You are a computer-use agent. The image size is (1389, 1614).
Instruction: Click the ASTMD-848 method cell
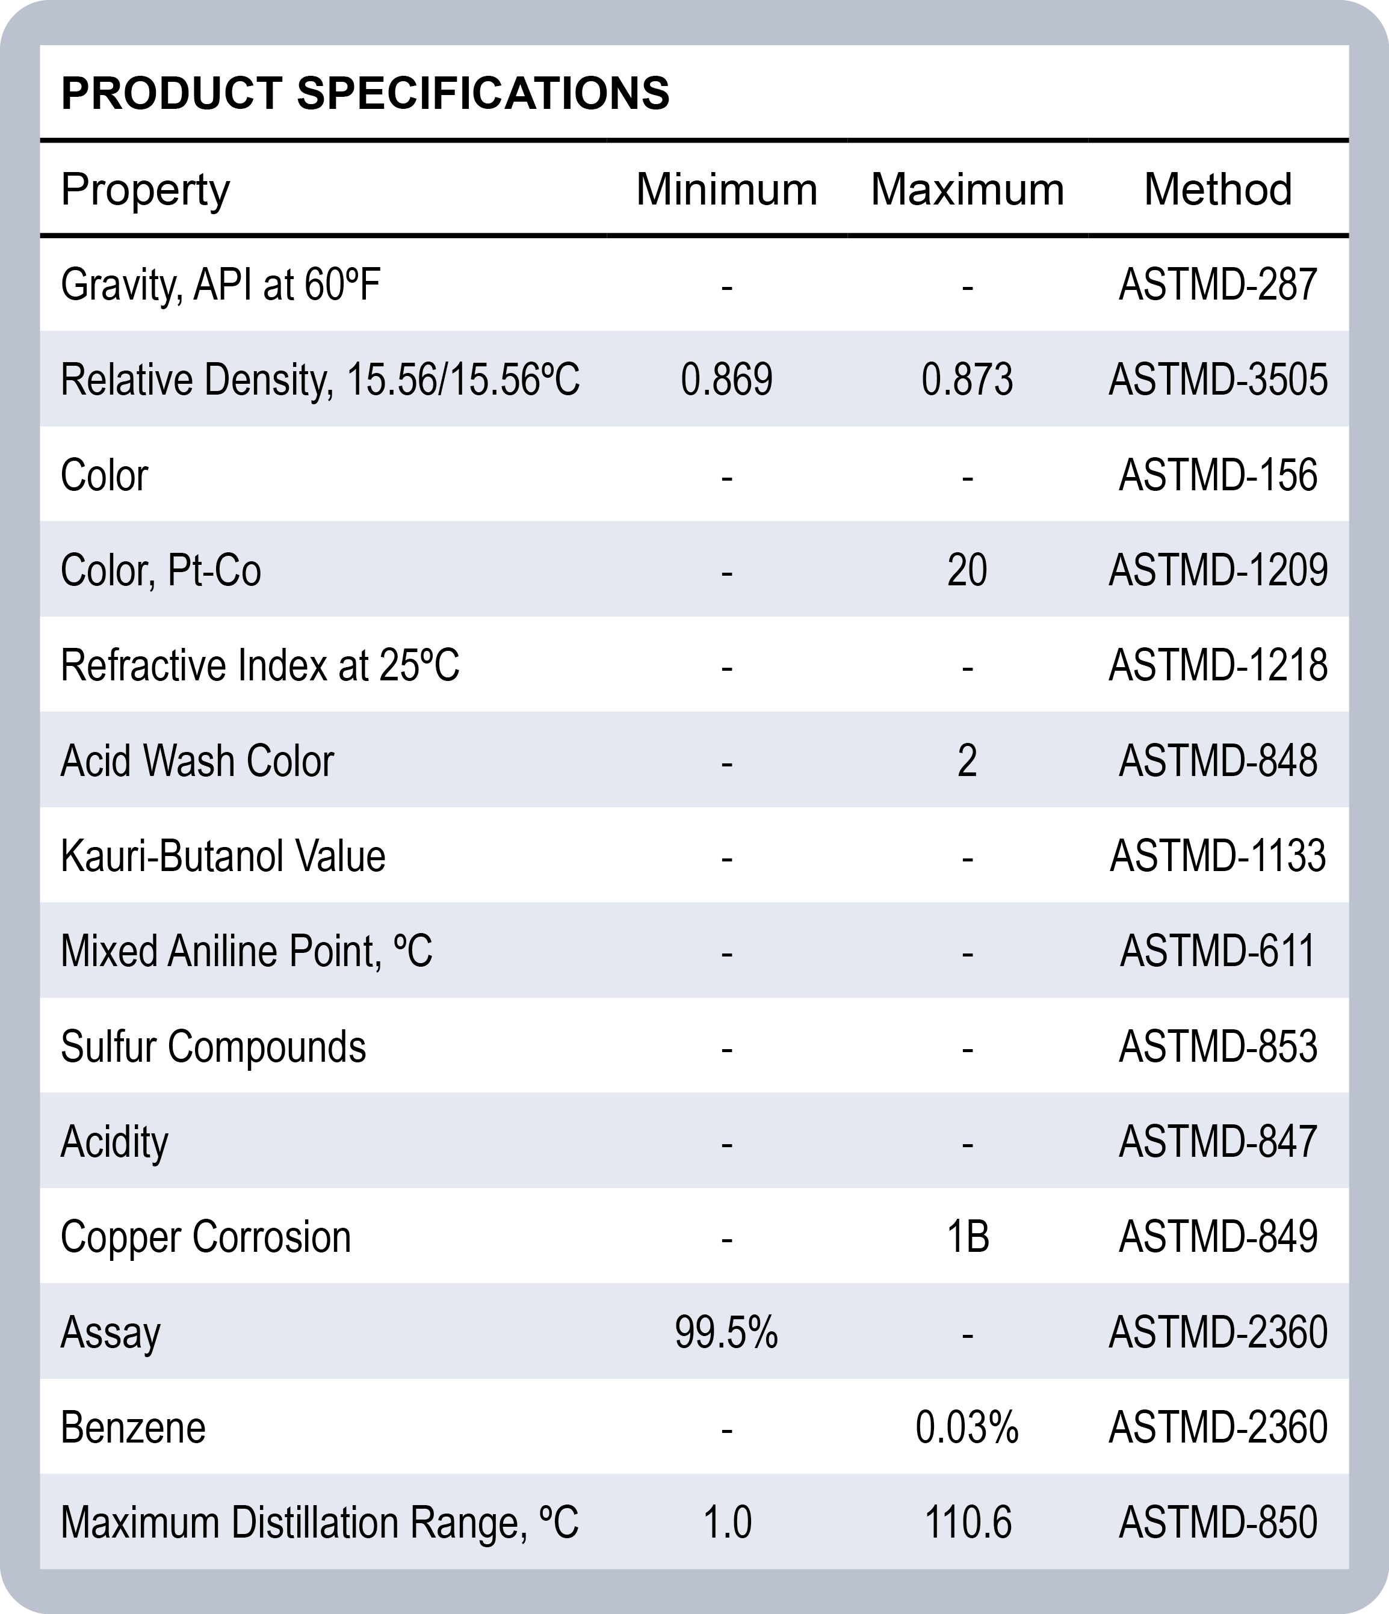pos(1217,761)
